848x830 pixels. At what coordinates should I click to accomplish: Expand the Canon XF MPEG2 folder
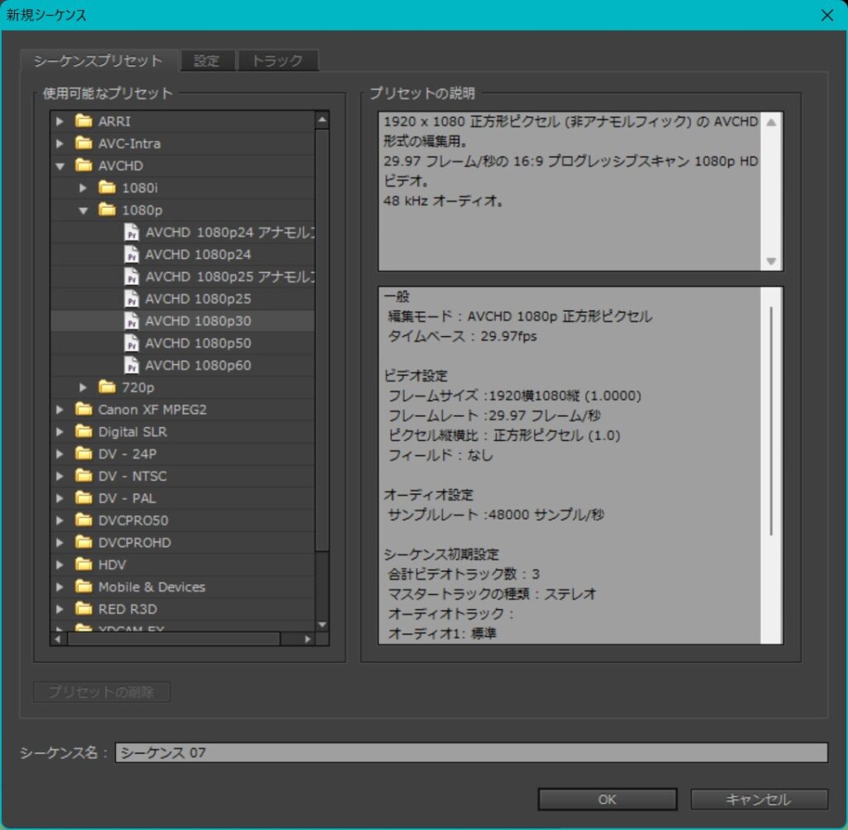pyautogui.click(x=60, y=410)
